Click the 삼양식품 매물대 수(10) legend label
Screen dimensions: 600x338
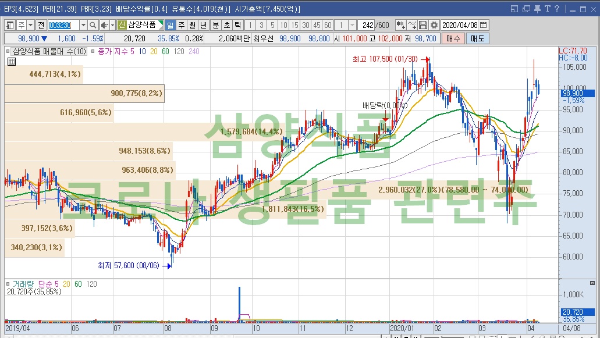point(49,51)
